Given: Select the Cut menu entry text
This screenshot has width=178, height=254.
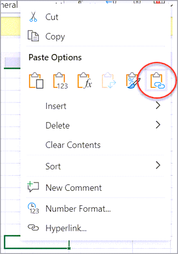Looking at the screenshot, I should click(x=52, y=17).
